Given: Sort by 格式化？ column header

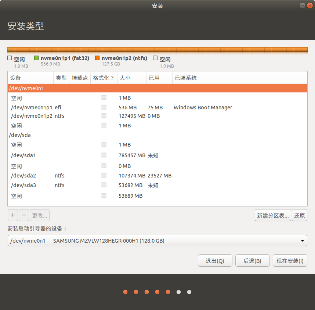Looking at the screenshot, I should [x=104, y=78].
